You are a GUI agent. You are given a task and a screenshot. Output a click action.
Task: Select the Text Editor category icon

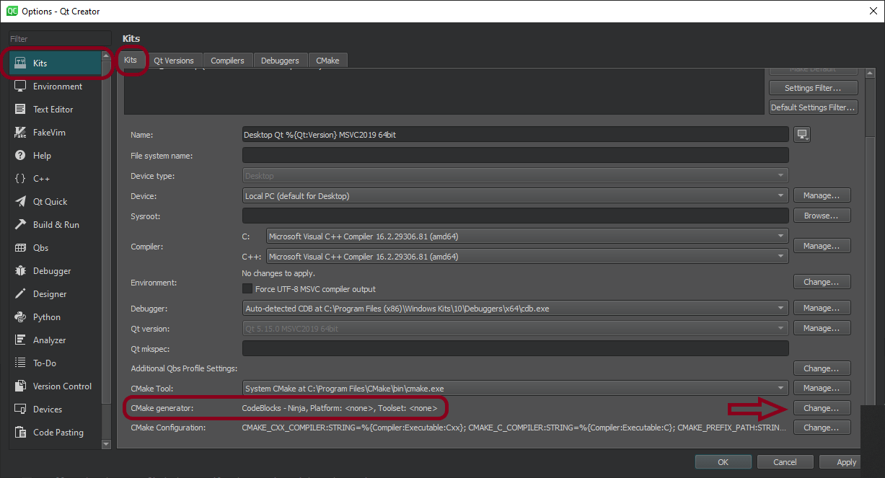[x=20, y=110]
